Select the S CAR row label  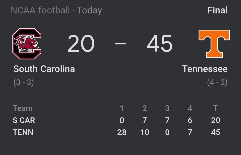click(24, 120)
